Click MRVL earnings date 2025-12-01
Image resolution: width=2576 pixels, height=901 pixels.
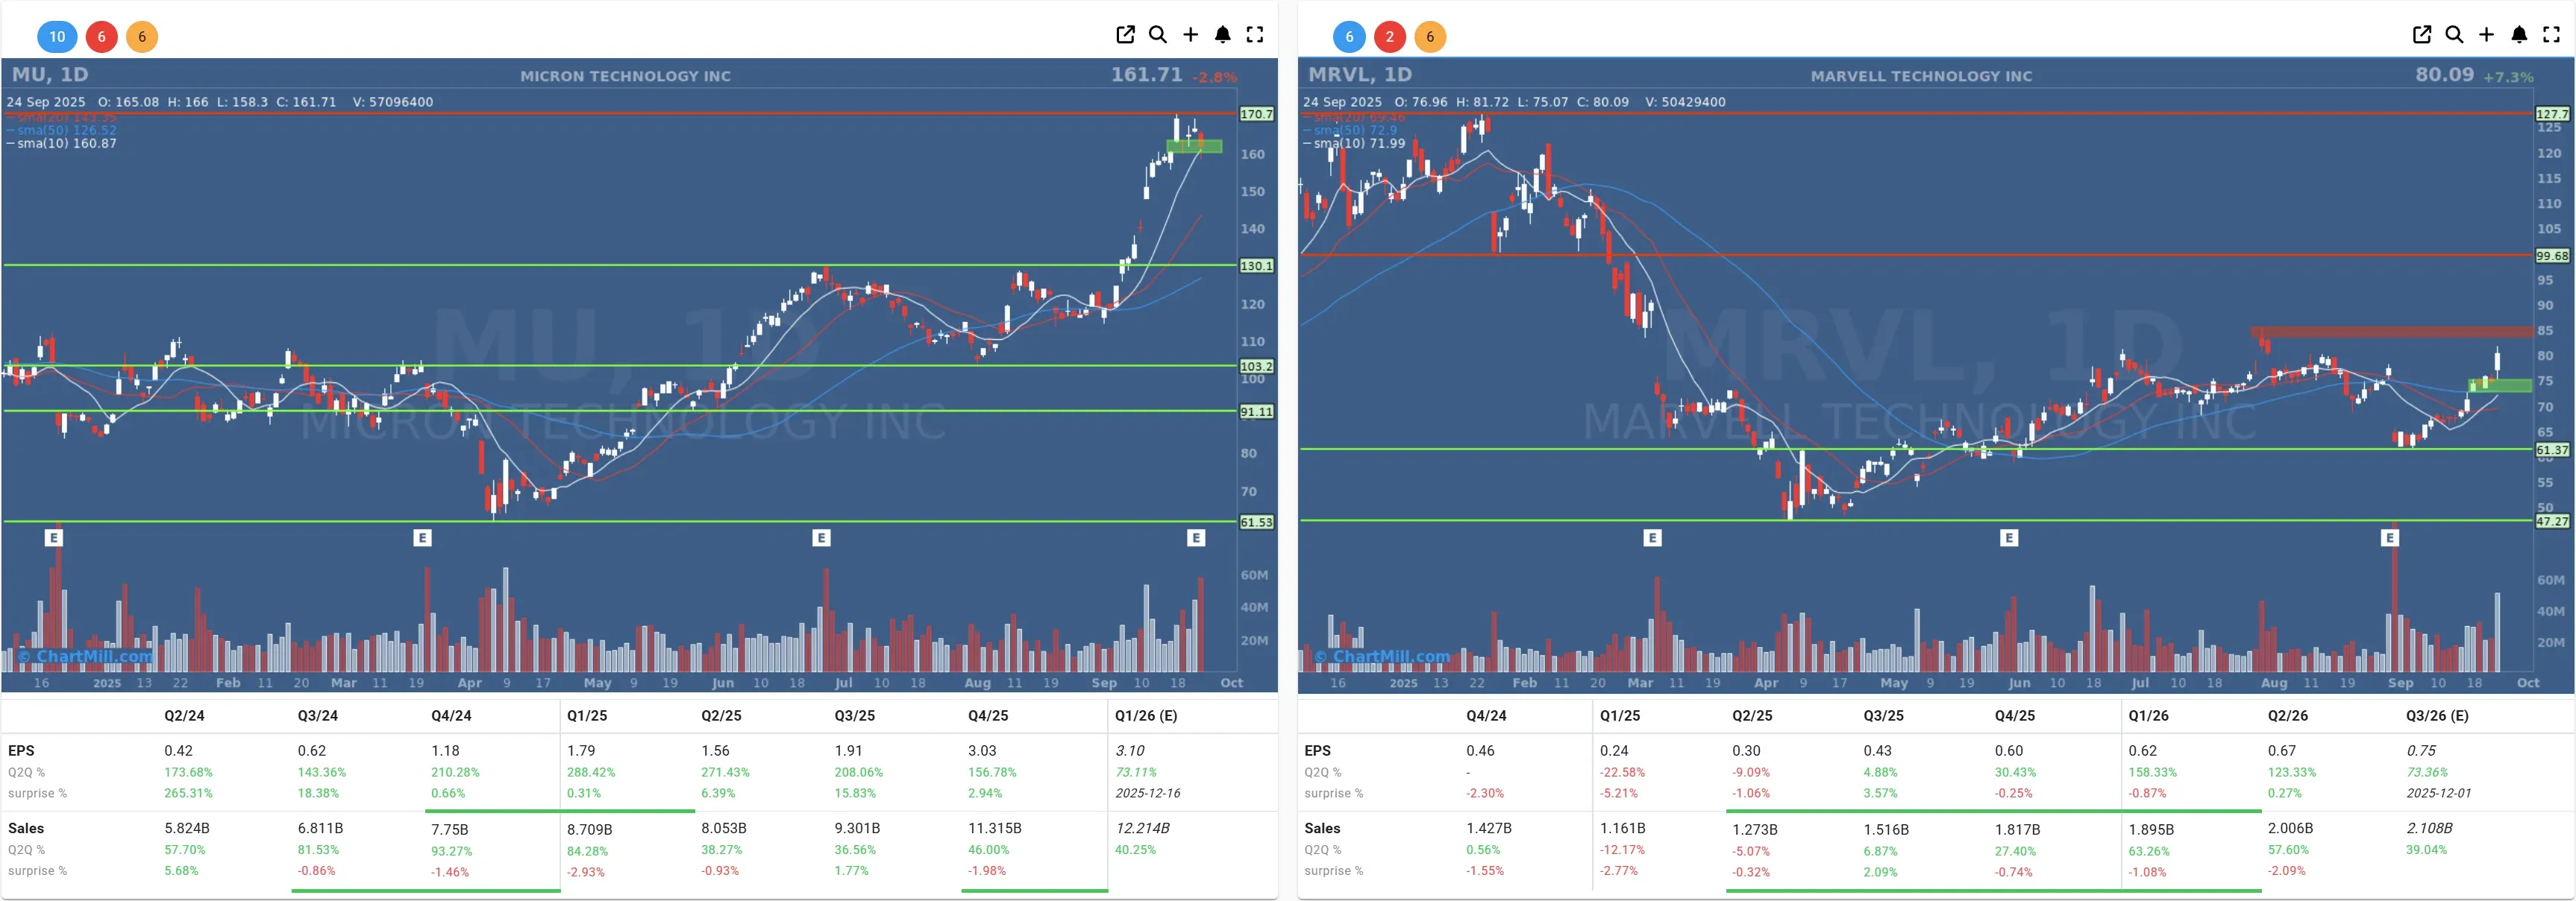[2438, 793]
